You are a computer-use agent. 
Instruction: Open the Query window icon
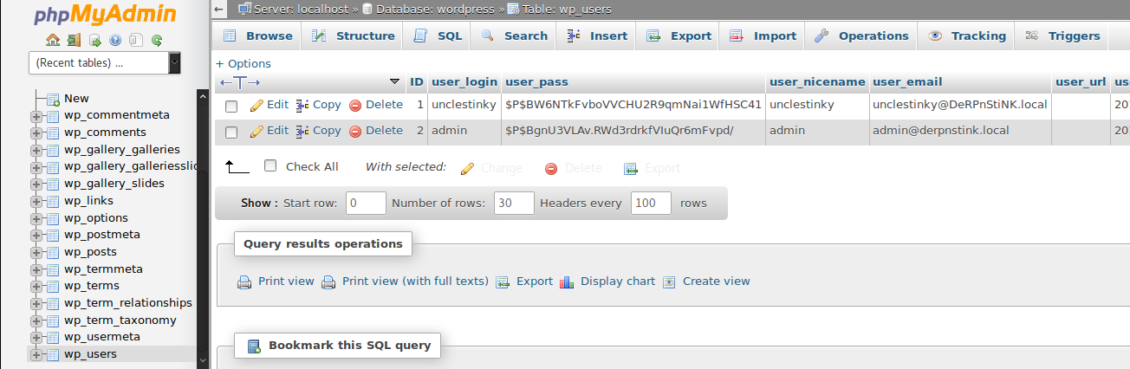pos(94,40)
